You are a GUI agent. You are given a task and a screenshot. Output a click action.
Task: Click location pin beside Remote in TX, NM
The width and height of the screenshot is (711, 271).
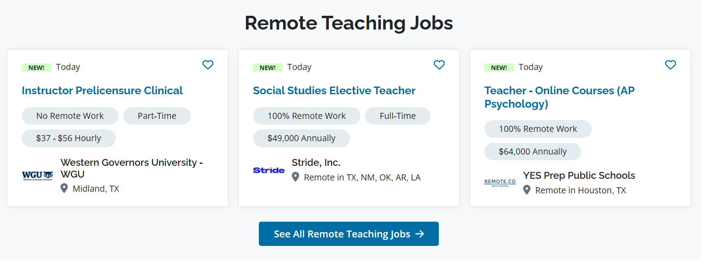tap(296, 177)
